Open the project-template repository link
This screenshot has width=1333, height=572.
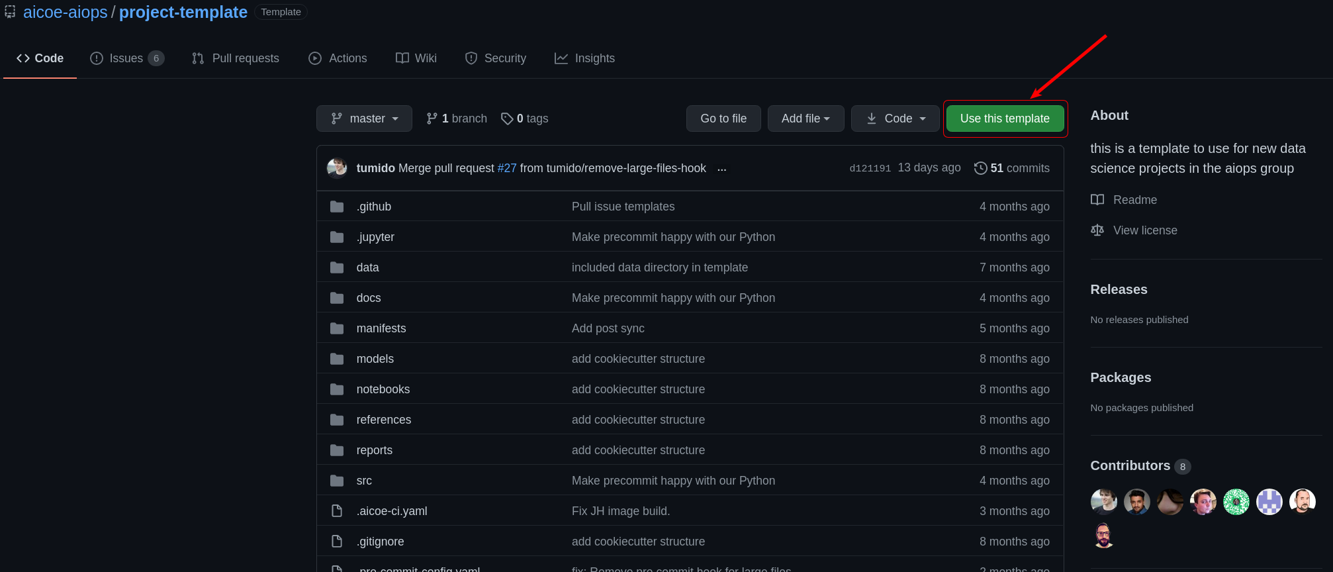pos(183,12)
